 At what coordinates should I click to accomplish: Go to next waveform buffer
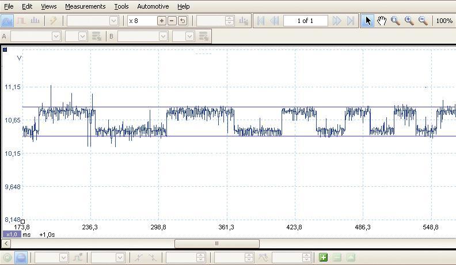[x=337, y=21]
